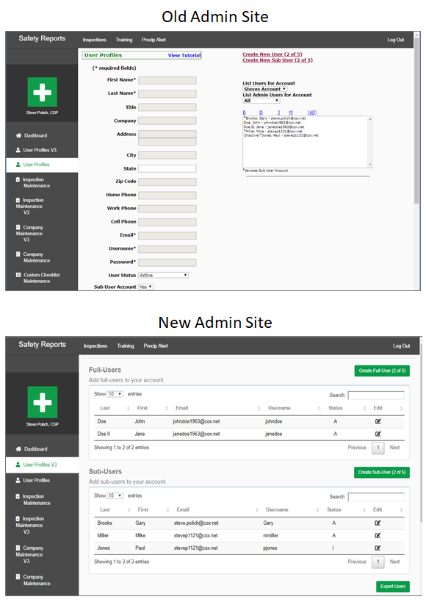426x605 pixels.
Task: Click Export Users button
Action: point(393,586)
